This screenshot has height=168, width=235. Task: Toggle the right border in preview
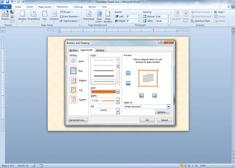pos(155,96)
